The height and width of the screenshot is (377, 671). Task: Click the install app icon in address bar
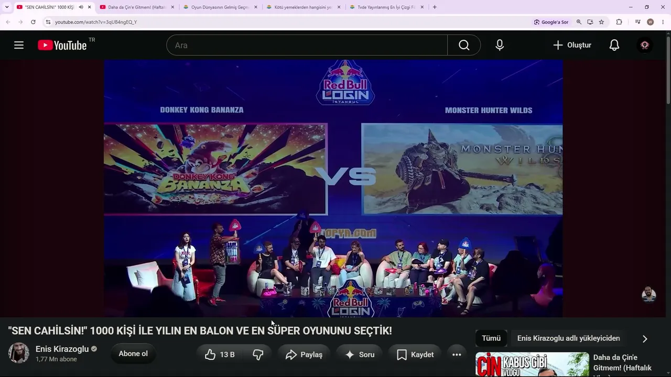point(590,22)
